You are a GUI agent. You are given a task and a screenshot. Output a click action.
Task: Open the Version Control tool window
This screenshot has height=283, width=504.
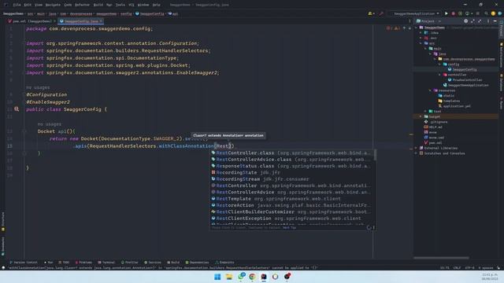point(23,262)
